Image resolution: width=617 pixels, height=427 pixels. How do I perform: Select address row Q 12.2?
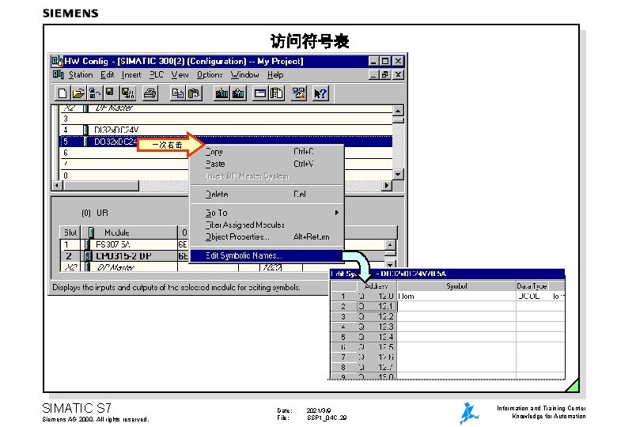(x=377, y=316)
